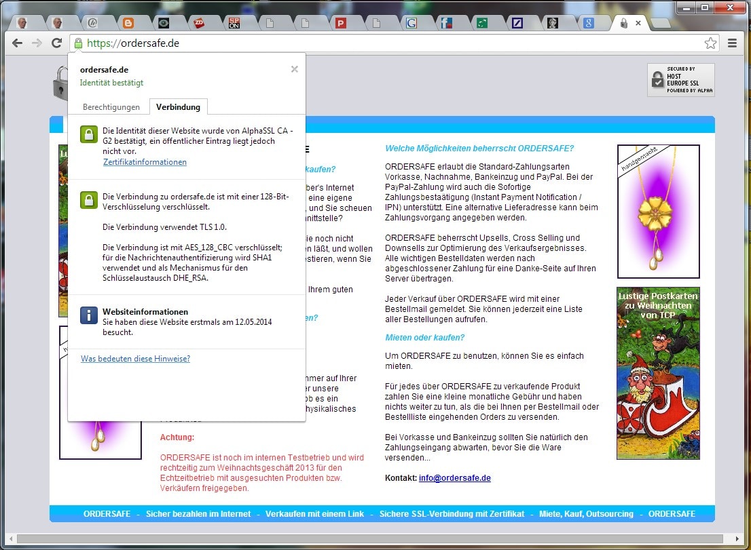The width and height of the screenshot is (751, 550).
Task: Reload the page with the refresh icon
Action: [56, 43]
